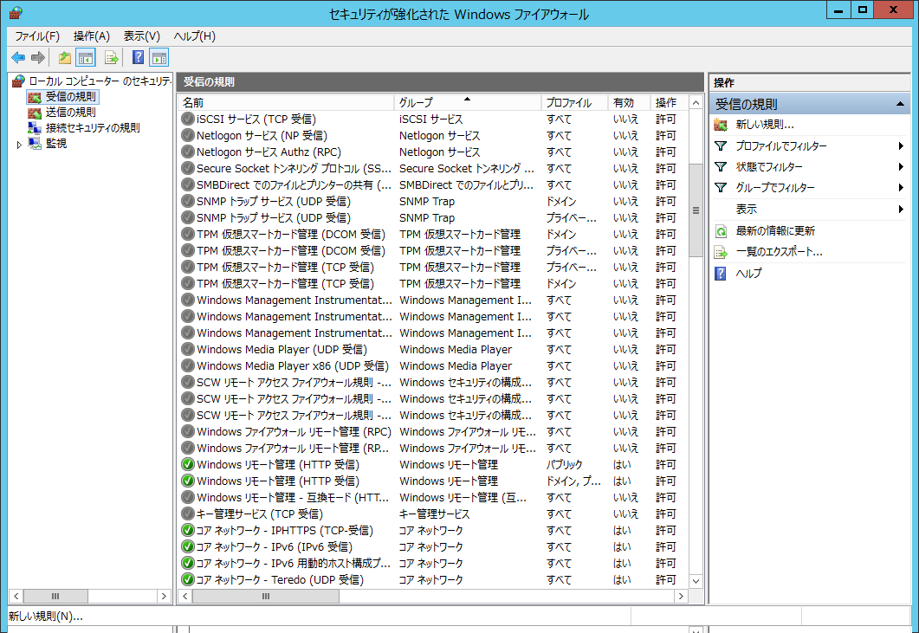The width and height of the screenshot is (919, 633).
Task: Select the iSCSI サービス (TCP 受信) rule
Action: click(256, 119)
